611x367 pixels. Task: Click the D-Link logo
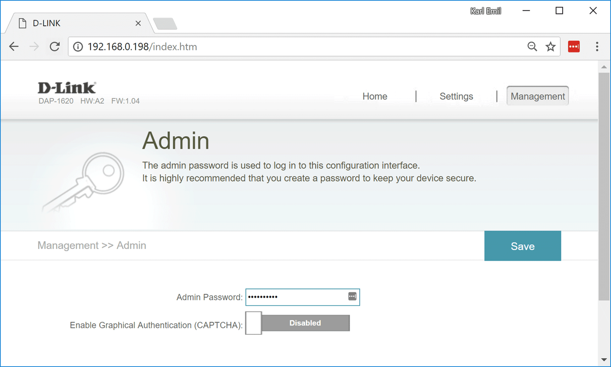pyautogui.click(x=67, y=88)
